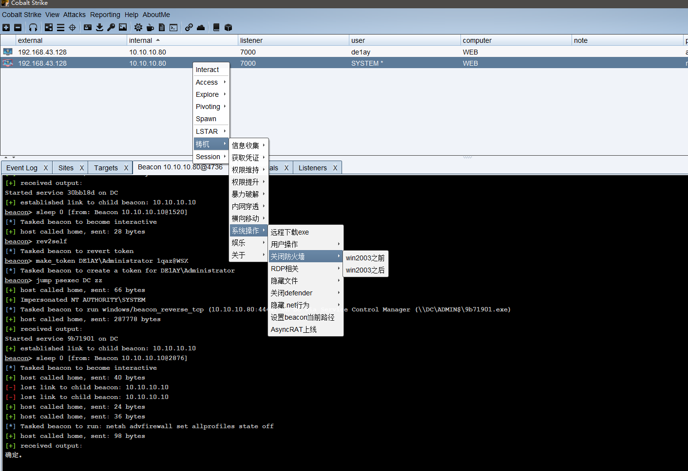Screen dimensions: 688x471
Task: Open downloaded files arrow icon
Action: pyautogui.click(x=99, y=28)
